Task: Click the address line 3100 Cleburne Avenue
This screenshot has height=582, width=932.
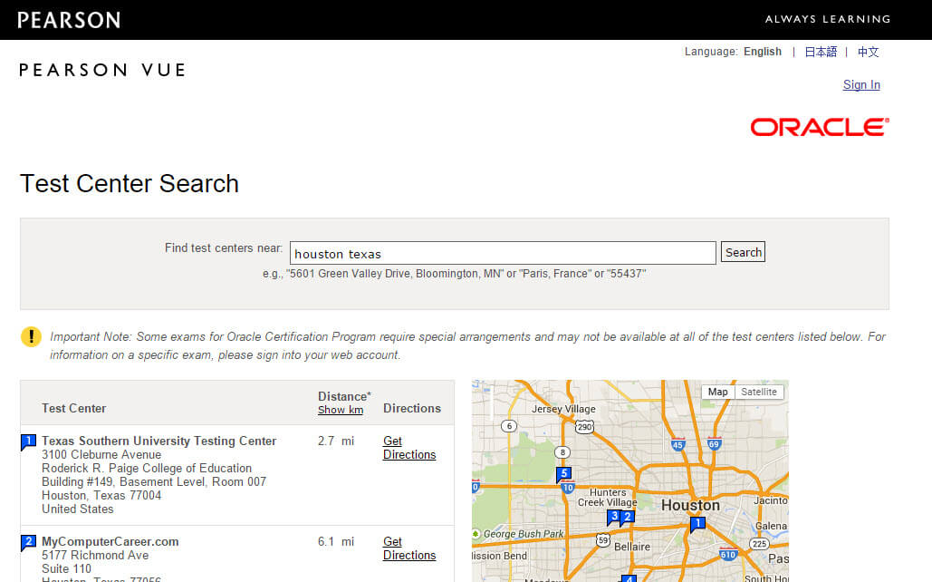Action: pyautogui.click(x=101, y=455)
